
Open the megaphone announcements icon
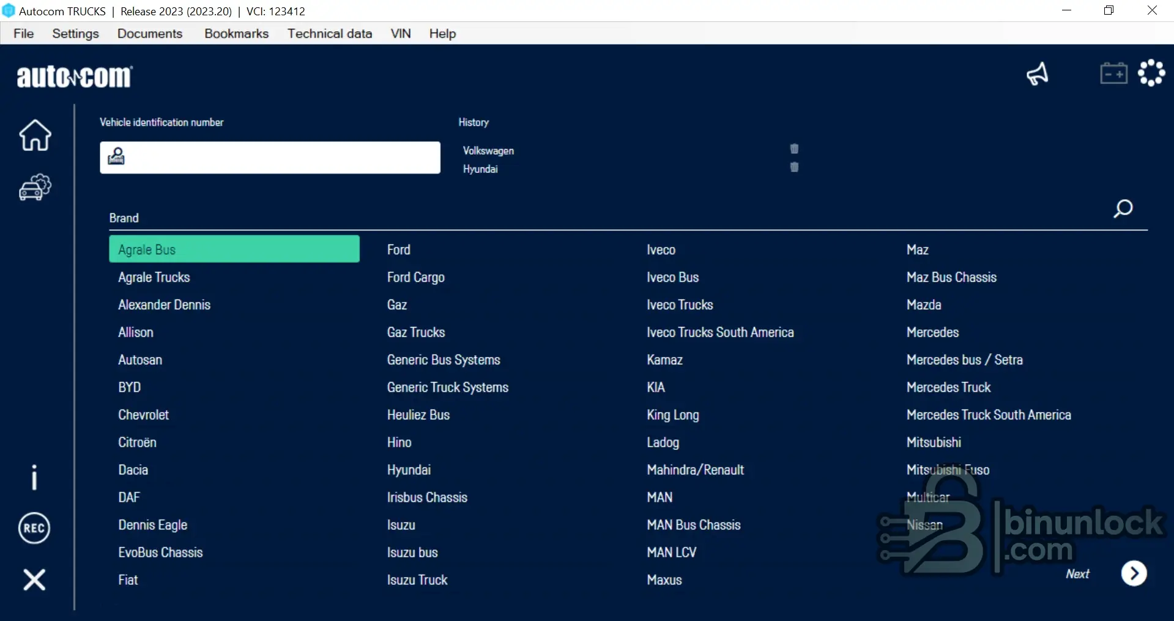(1038, 75)
